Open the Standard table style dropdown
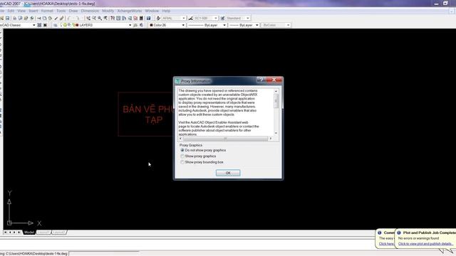This screenshot has width=456, height=256. click(248, 18)
